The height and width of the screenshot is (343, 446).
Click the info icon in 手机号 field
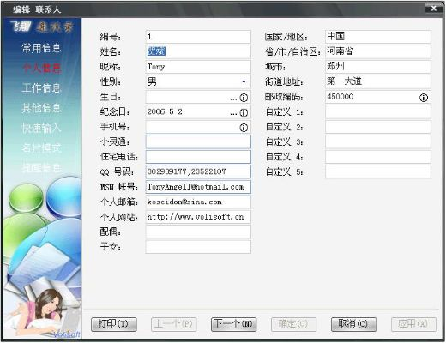click(x=244, y=128)
